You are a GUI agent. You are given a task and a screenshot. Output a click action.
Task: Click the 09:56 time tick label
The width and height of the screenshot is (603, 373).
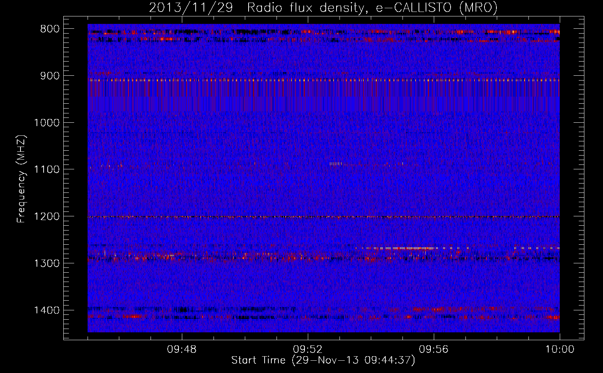click(434, 350)
